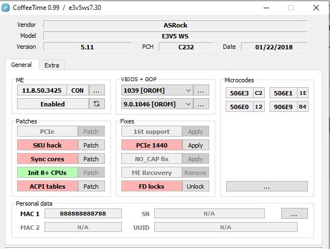Click the wide ellipsis button under Microcodes
The width and height of the screenshot is (330, 249).
click(x=267, y=186)
